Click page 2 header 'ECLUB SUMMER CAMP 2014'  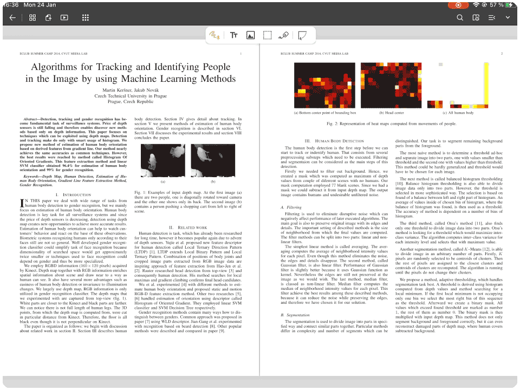[314, 54]
